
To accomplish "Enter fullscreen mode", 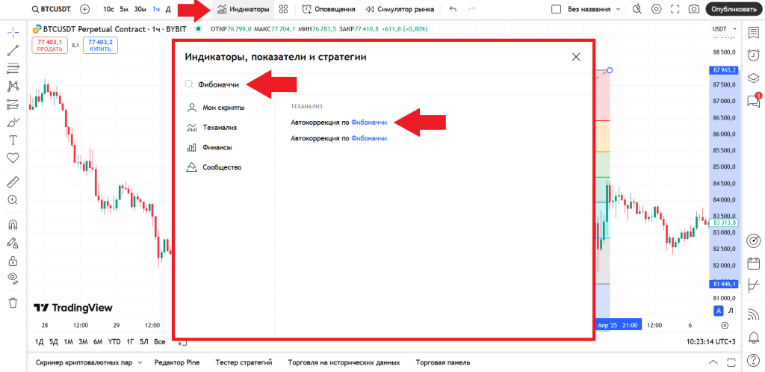I will click(675, 9).
